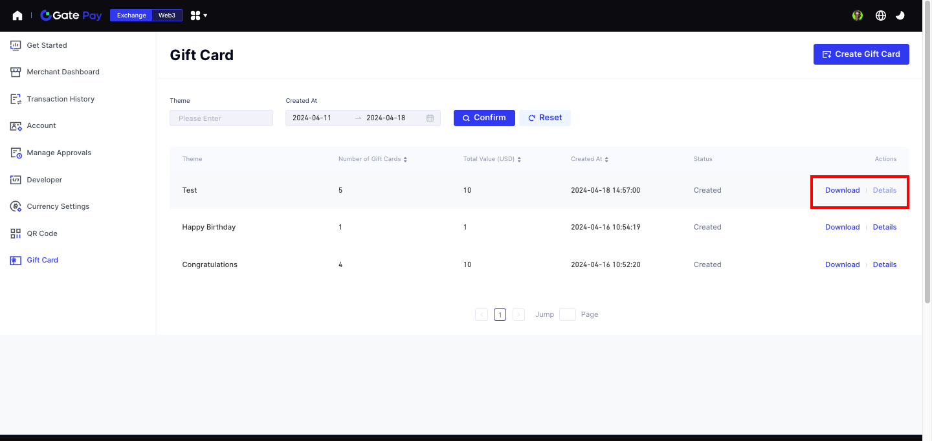The height and width of the screenshot is (441, 932).
Task: Toggle dark mode moon icon
Action: coord(900,16)
